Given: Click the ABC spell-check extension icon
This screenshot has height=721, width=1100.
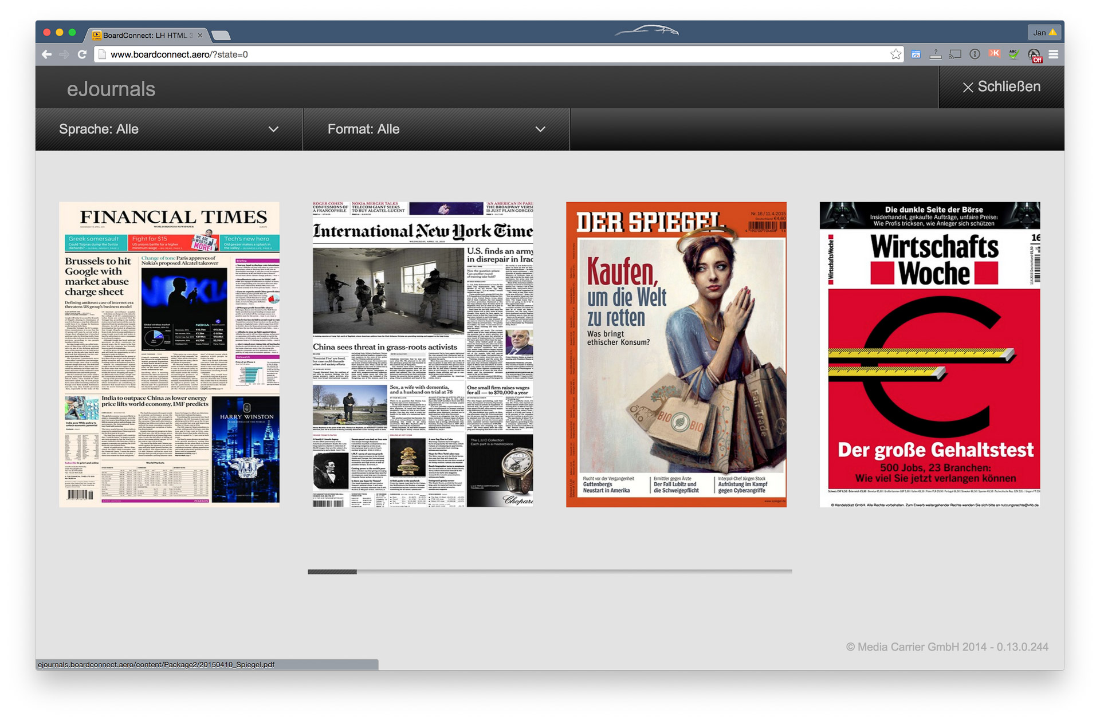Looking at the screenshot, I should [x=1013, y=54].
